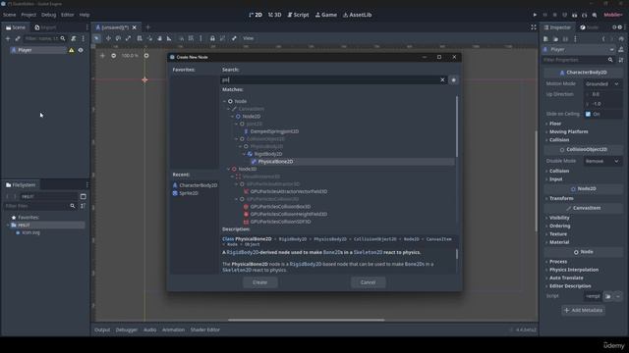The width and height of the screenshot is (629, 353).
Task: Click the Attach Script icon in Scene dock
Action: coord(74,38)
